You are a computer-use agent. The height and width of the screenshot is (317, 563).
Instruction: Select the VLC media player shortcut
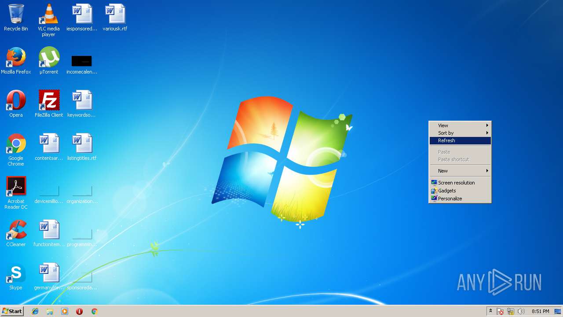[49, 20]
